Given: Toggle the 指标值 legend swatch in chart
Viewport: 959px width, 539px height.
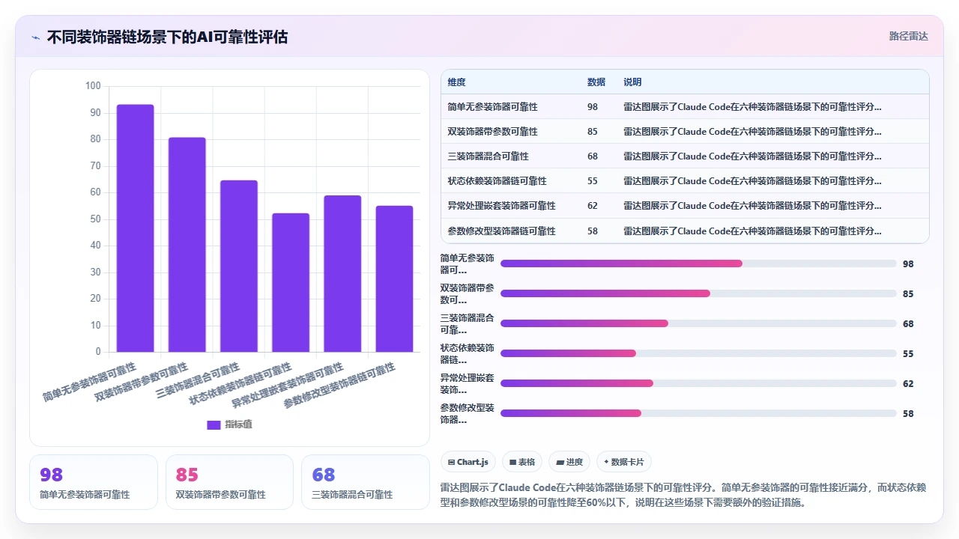Looking at the screenshot, I should coord(214,424).
